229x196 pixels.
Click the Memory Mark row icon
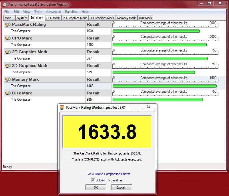pos(8,79)
